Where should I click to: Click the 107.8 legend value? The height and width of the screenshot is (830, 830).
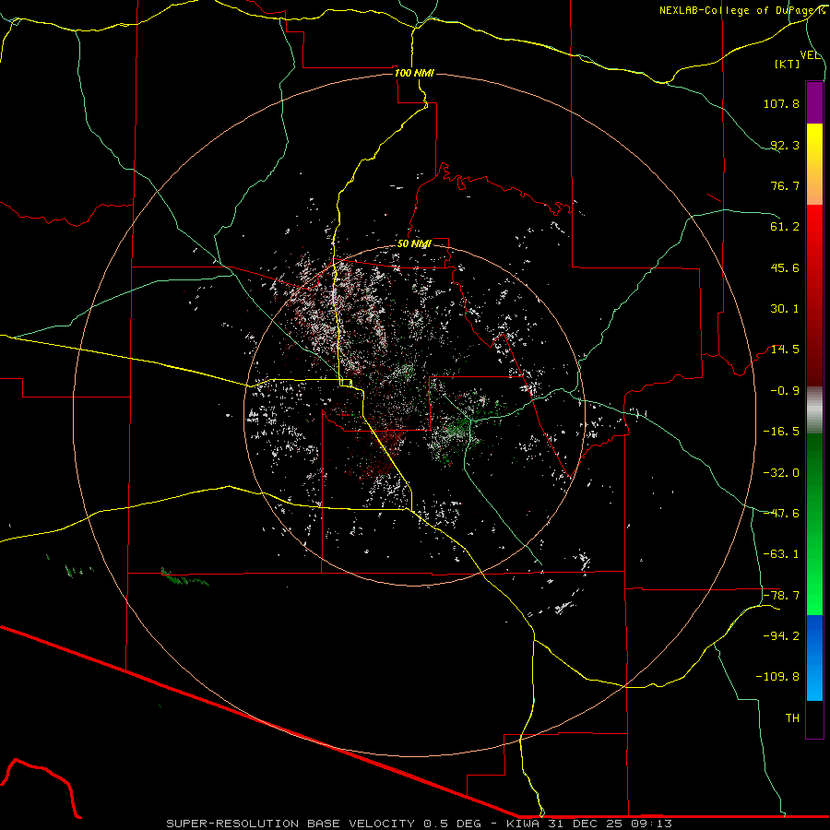[781, 103]
